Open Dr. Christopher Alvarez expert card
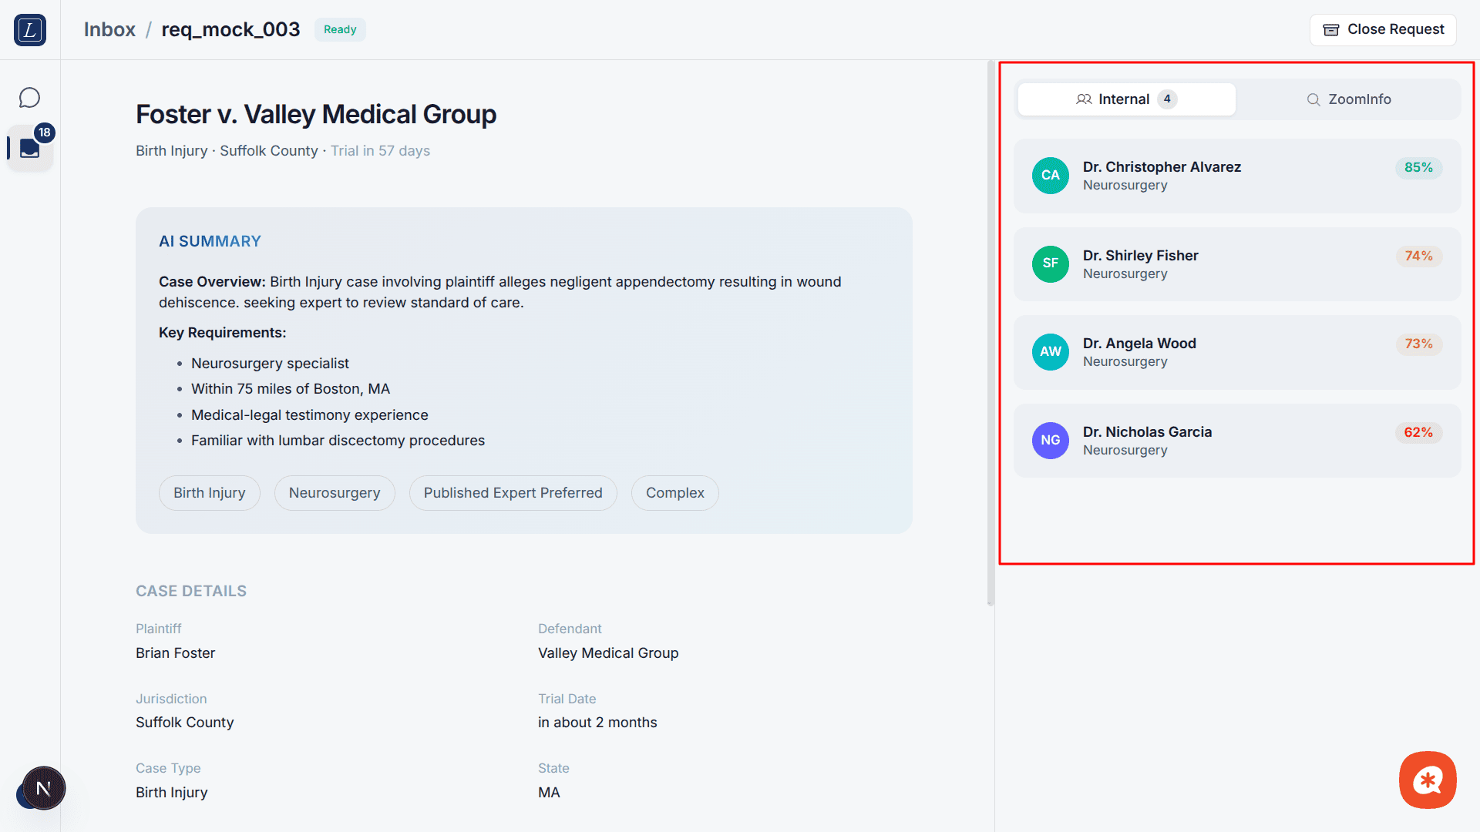 click(x=1236, y=176)
